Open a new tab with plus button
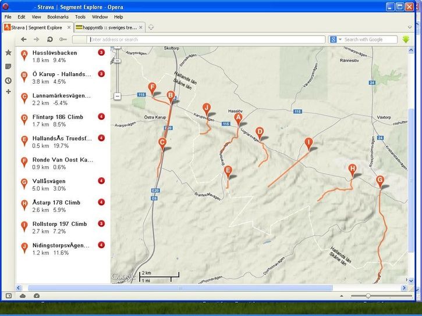The width and height of the screenshot is (422, 316). (151, 27)
